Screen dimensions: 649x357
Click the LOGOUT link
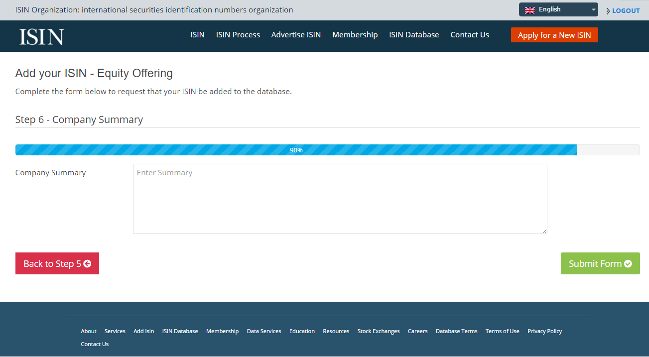point(625,10)
